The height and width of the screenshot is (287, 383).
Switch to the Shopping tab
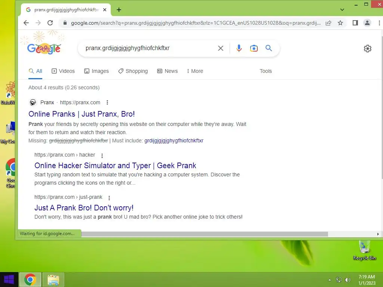click(x=133, y=71)
